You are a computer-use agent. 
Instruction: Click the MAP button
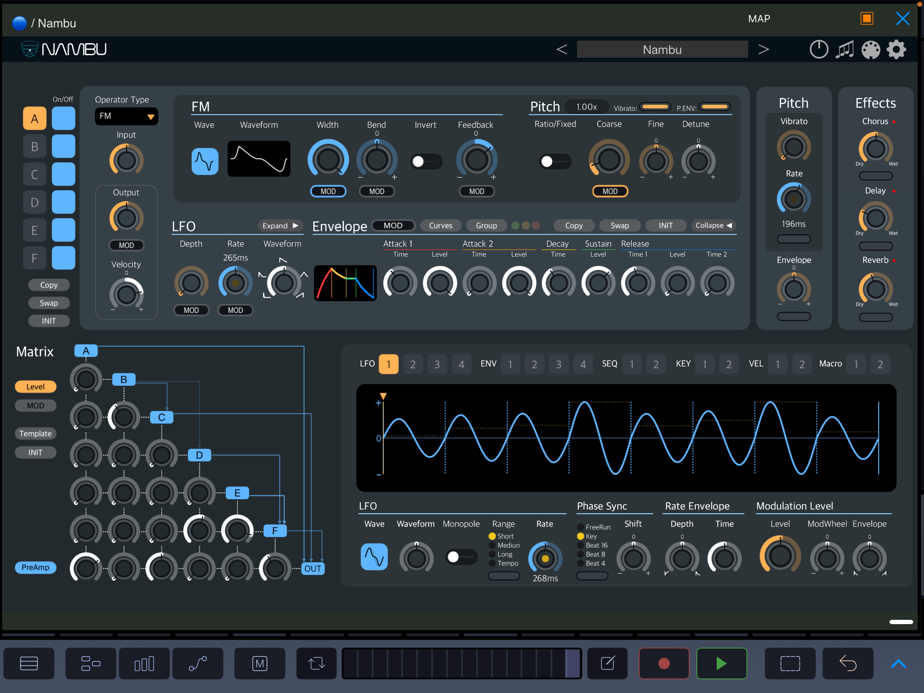pyautogui.click(x=759, y=19)
